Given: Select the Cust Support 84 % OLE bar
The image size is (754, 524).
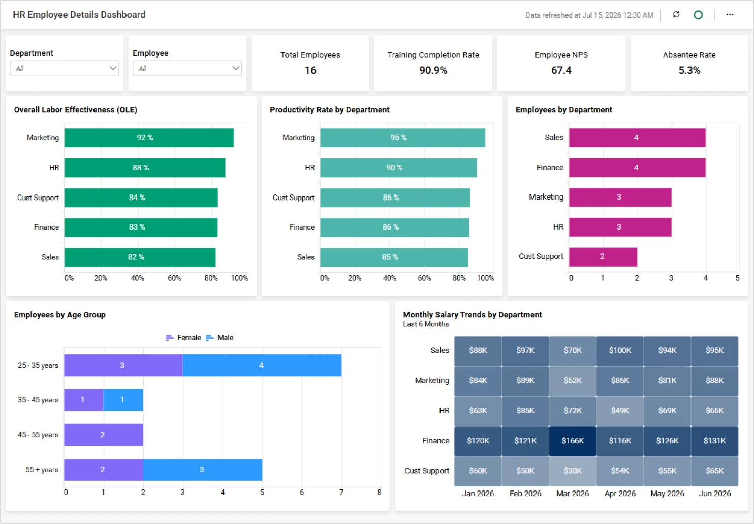Looking at the screenshot, I should point(141,198).
